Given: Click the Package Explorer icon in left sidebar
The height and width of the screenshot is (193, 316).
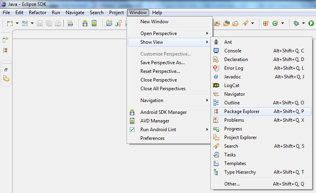Looking at the screenshot, I should (x=6, y=50).
